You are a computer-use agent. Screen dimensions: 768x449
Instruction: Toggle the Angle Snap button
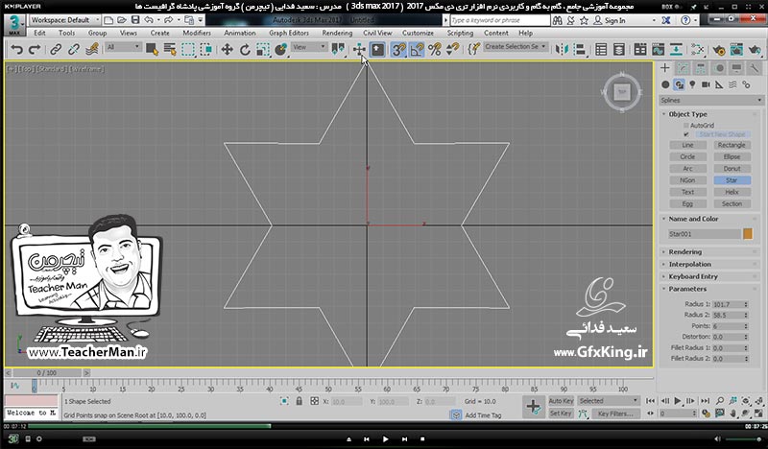coord(417,49)
